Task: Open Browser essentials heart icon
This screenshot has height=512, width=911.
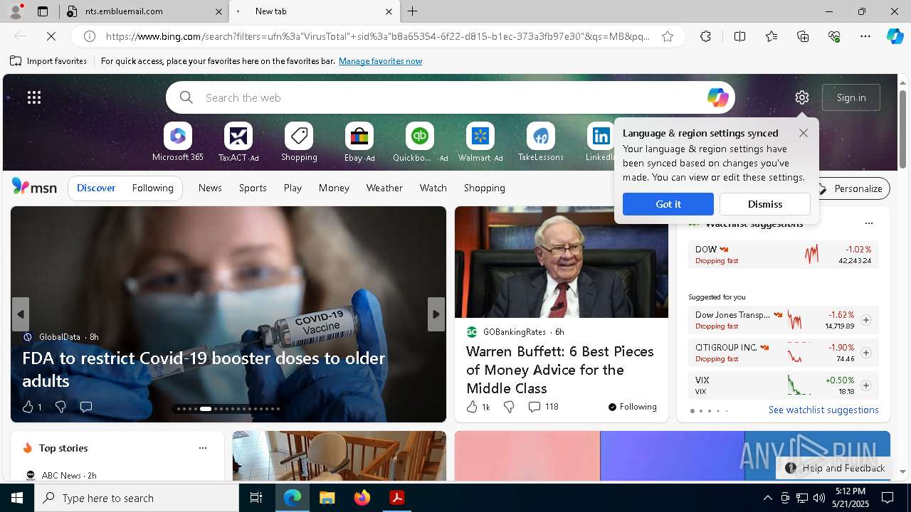Action: click(834, 36)
